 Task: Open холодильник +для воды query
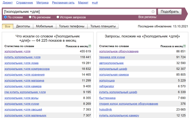point(22,98)
